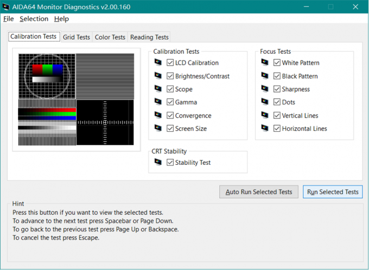Viewport: 369px width, 270px height.
Task: Uncheck the Brightness/Contrast checkbox
Action: (x=170, y=76)
